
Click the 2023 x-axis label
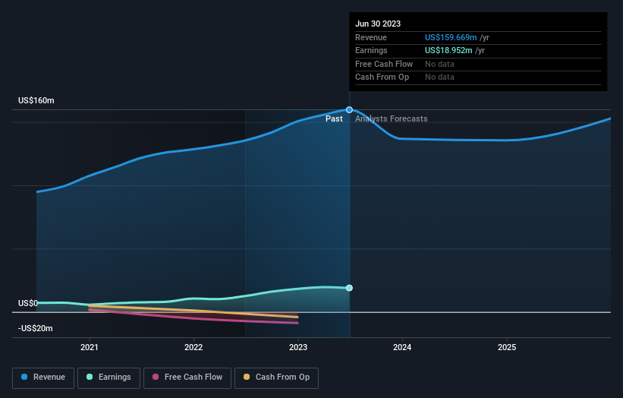coord(298,347)
